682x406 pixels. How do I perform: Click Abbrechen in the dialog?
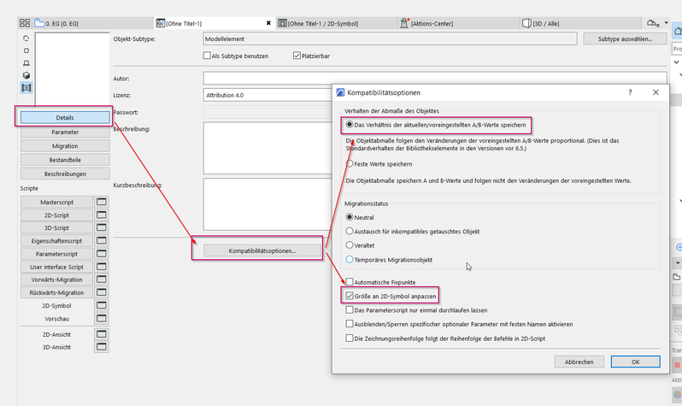[579, 362]
